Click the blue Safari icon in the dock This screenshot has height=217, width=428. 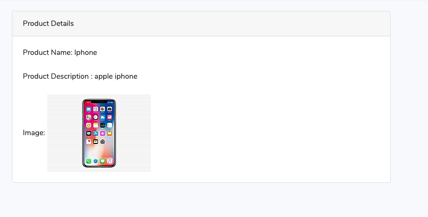tap(95, 161)
